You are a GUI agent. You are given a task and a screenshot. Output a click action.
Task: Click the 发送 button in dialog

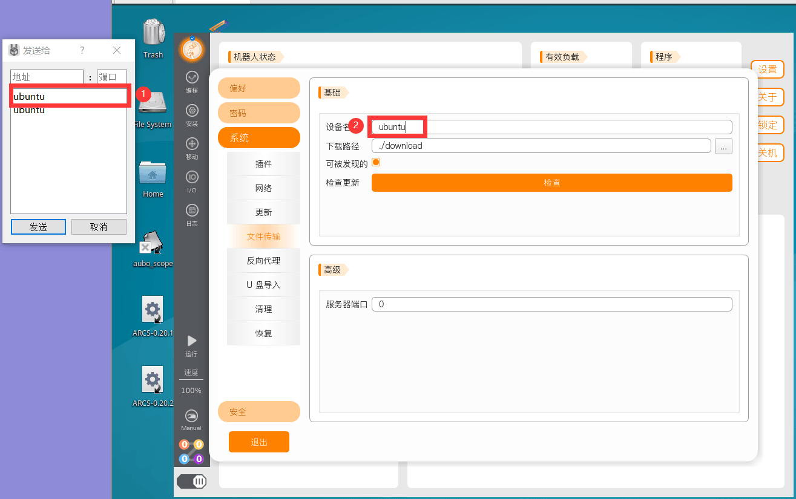(x=38, y=227)
